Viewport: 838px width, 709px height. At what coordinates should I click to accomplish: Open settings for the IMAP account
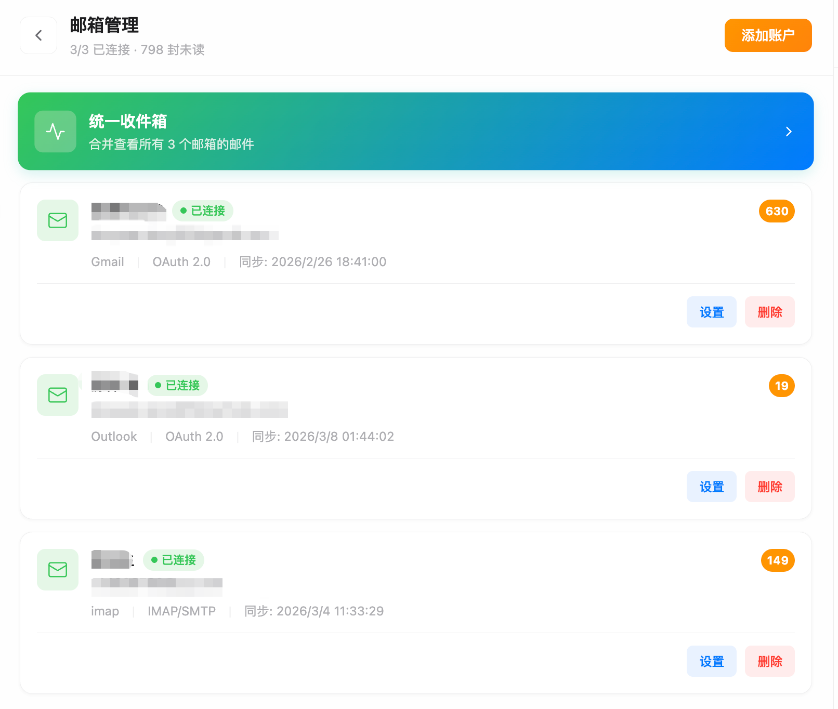tap(711, 661)
